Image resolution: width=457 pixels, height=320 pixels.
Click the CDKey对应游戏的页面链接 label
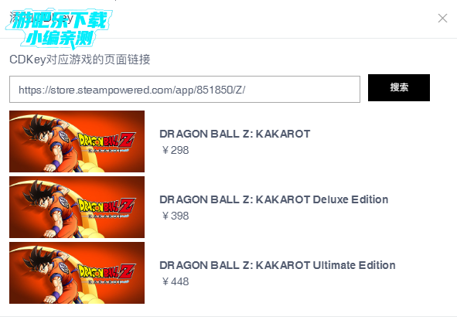[80, 60]
